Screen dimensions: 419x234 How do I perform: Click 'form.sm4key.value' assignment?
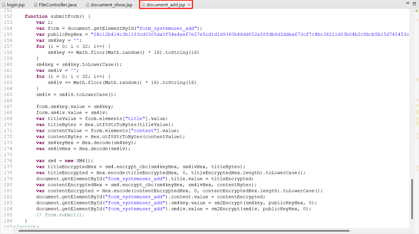[75, 107]
